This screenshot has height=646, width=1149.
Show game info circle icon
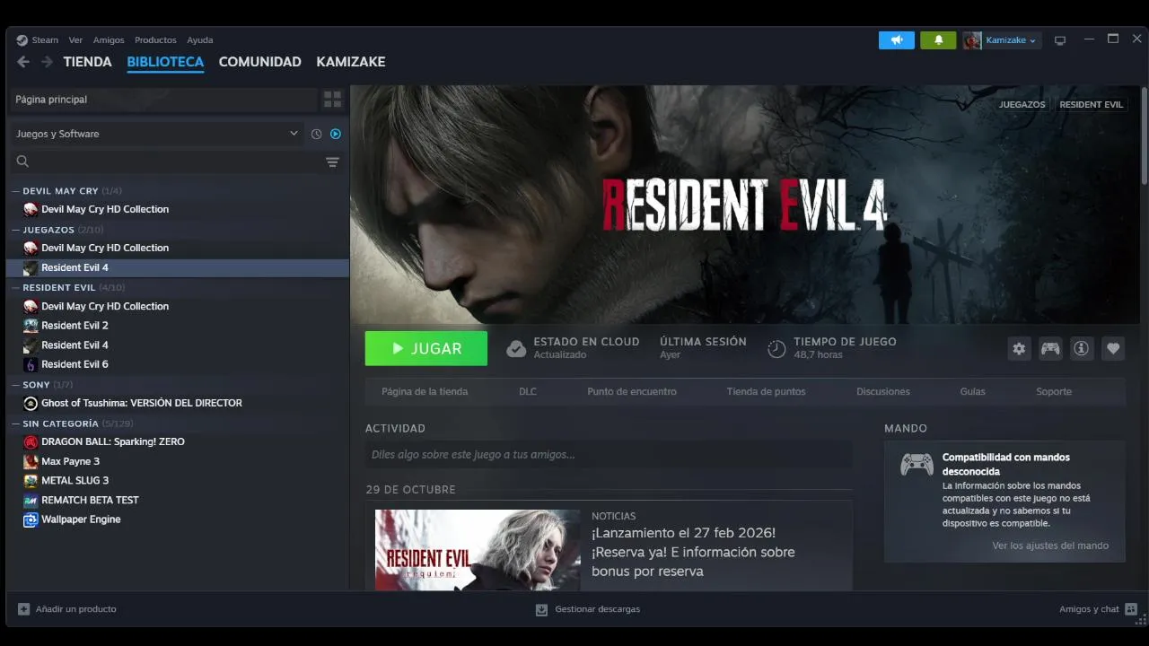(1082, 349)
